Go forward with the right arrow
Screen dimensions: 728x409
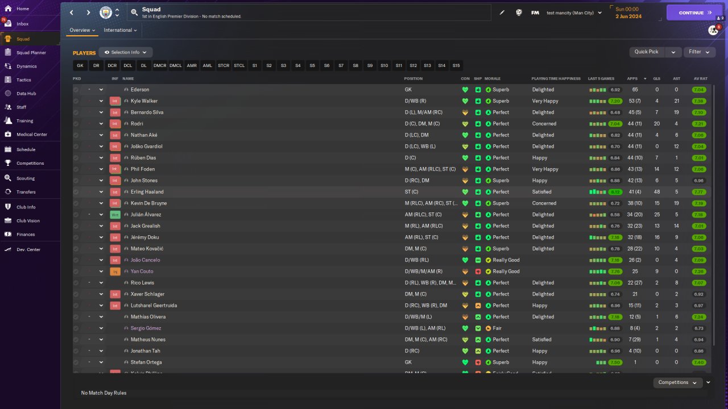click(x=88, y=12)
